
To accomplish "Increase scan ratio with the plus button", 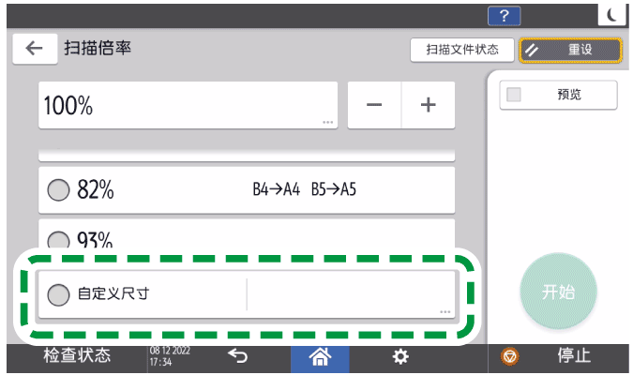I will click(x=429, y=105).
